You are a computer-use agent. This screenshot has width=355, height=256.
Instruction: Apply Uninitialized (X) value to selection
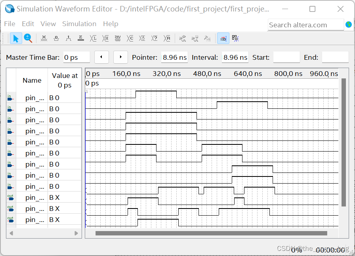[x=44, y=38]
